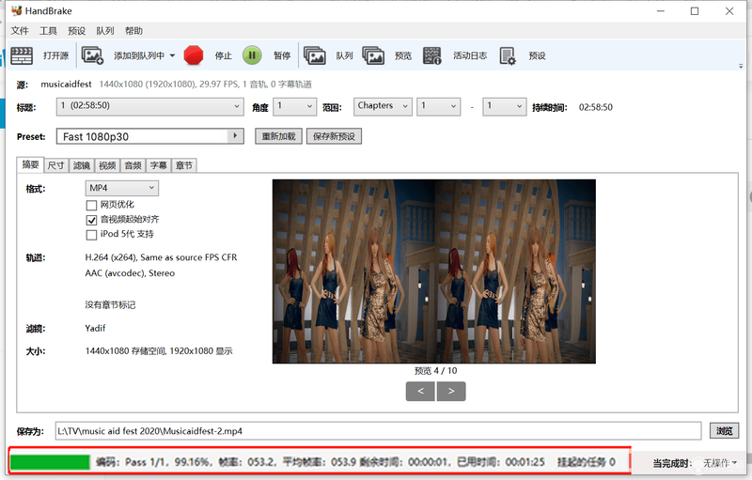Expand the Fast 1080p30 preset selector arrow
The image size is (752, 480).
(x=235, y=136)
